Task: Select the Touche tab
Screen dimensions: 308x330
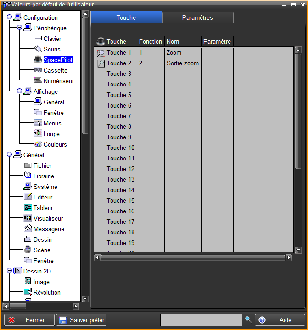Action: [126, 17]
